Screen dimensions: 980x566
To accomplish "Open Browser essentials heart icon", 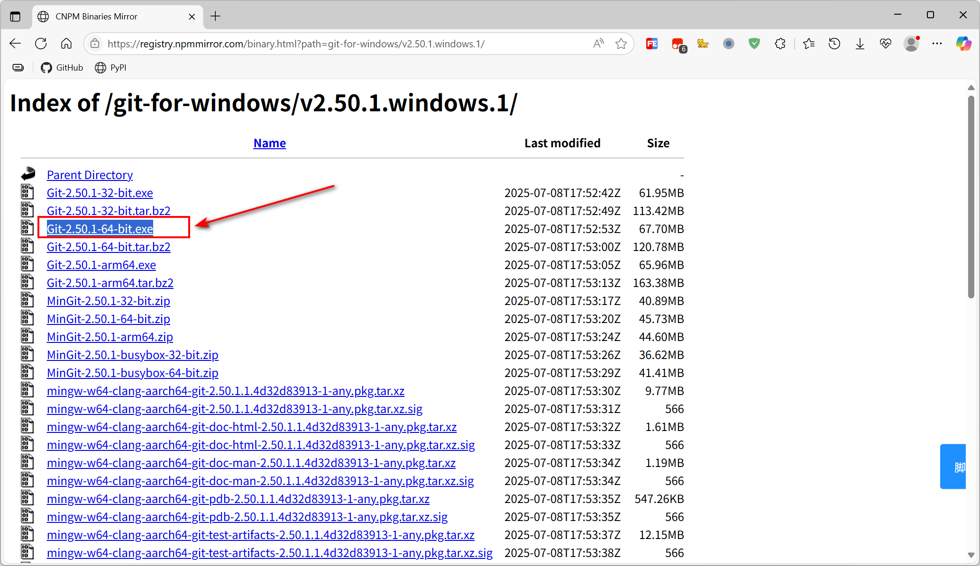I will tap(886, 44).
